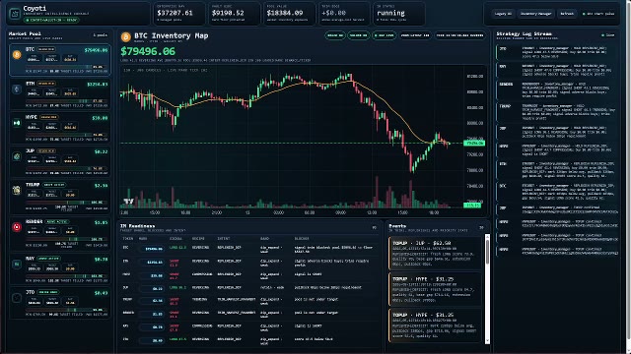Click the BTC row in IM Readiness table

tap(249, 249)
